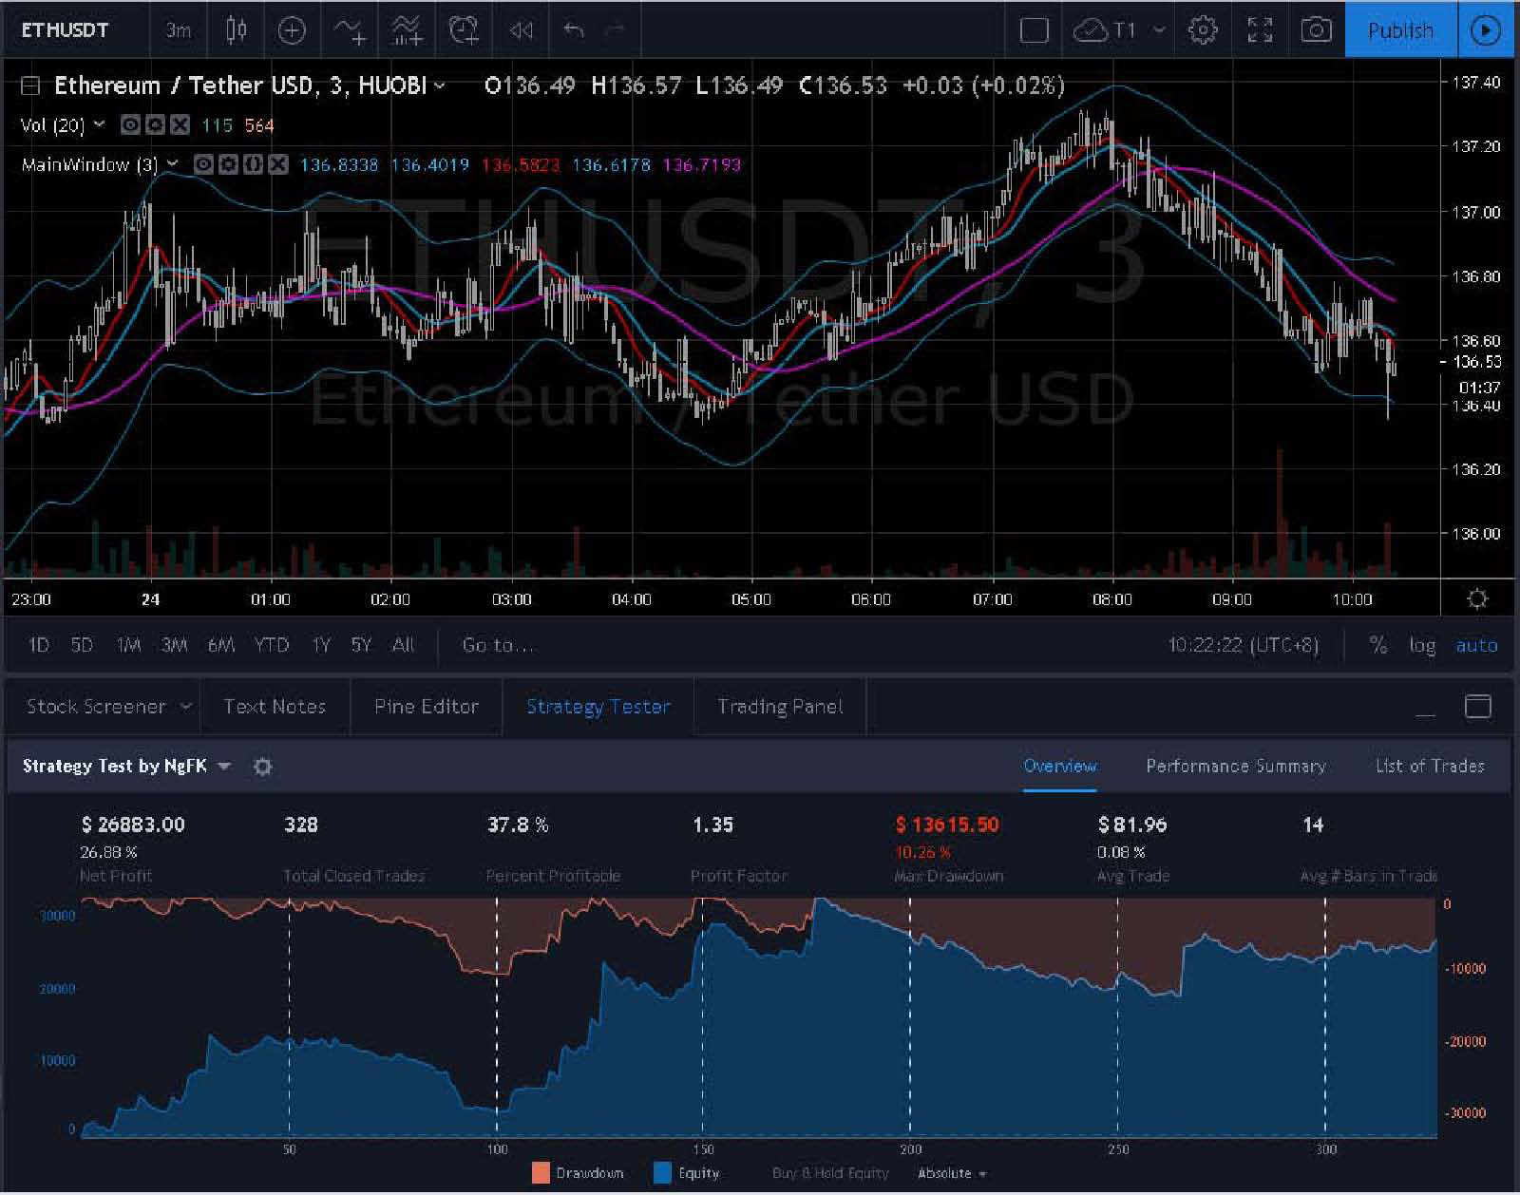Click the play icon beside Publish
1520x1195 pixels.
(x=1486, y=30)
